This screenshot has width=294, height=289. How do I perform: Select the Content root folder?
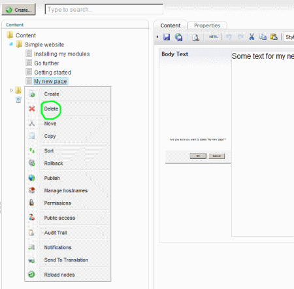click(25, 35)
